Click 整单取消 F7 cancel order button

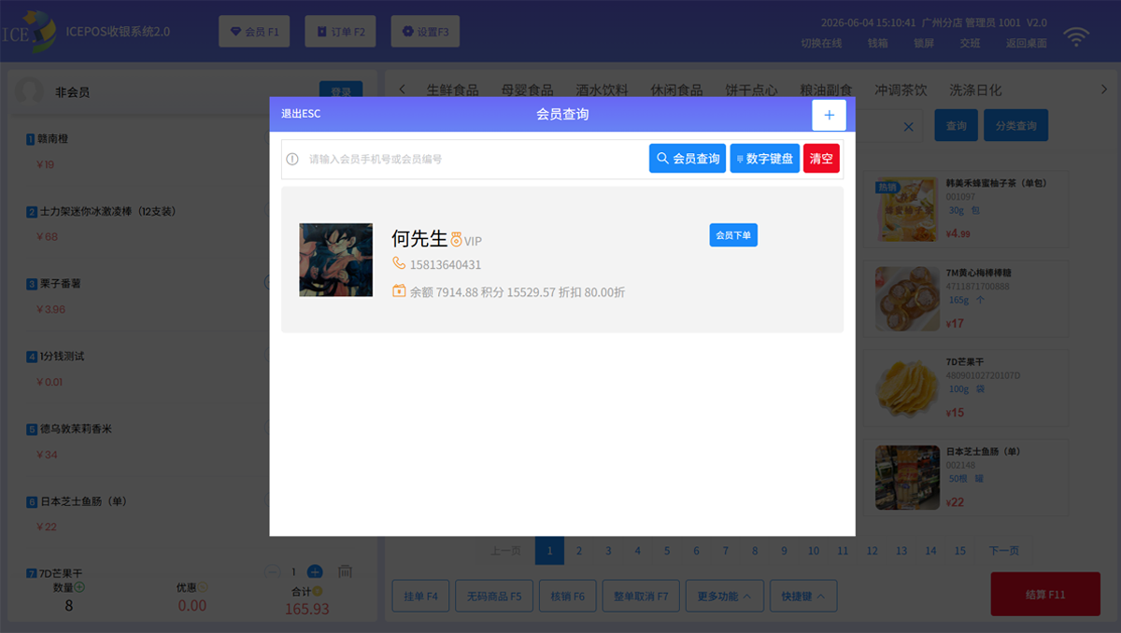pos(641,596)
